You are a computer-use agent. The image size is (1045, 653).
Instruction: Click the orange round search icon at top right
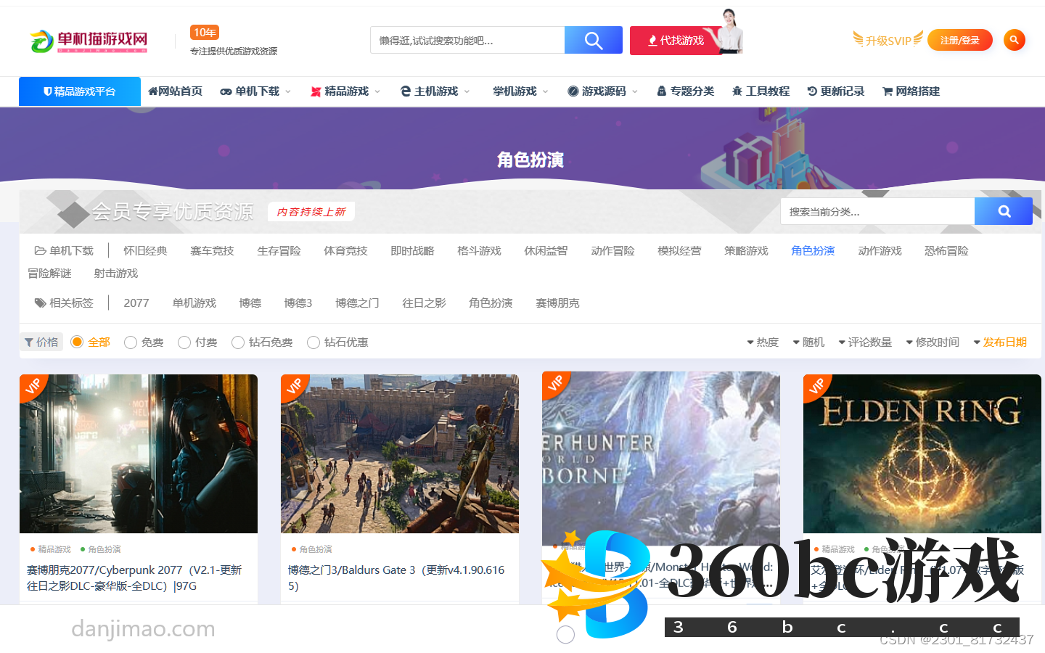[x=1014, y=40]
